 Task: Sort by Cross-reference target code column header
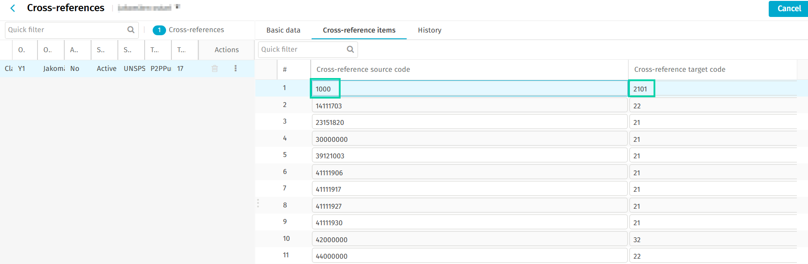point(679,70)
